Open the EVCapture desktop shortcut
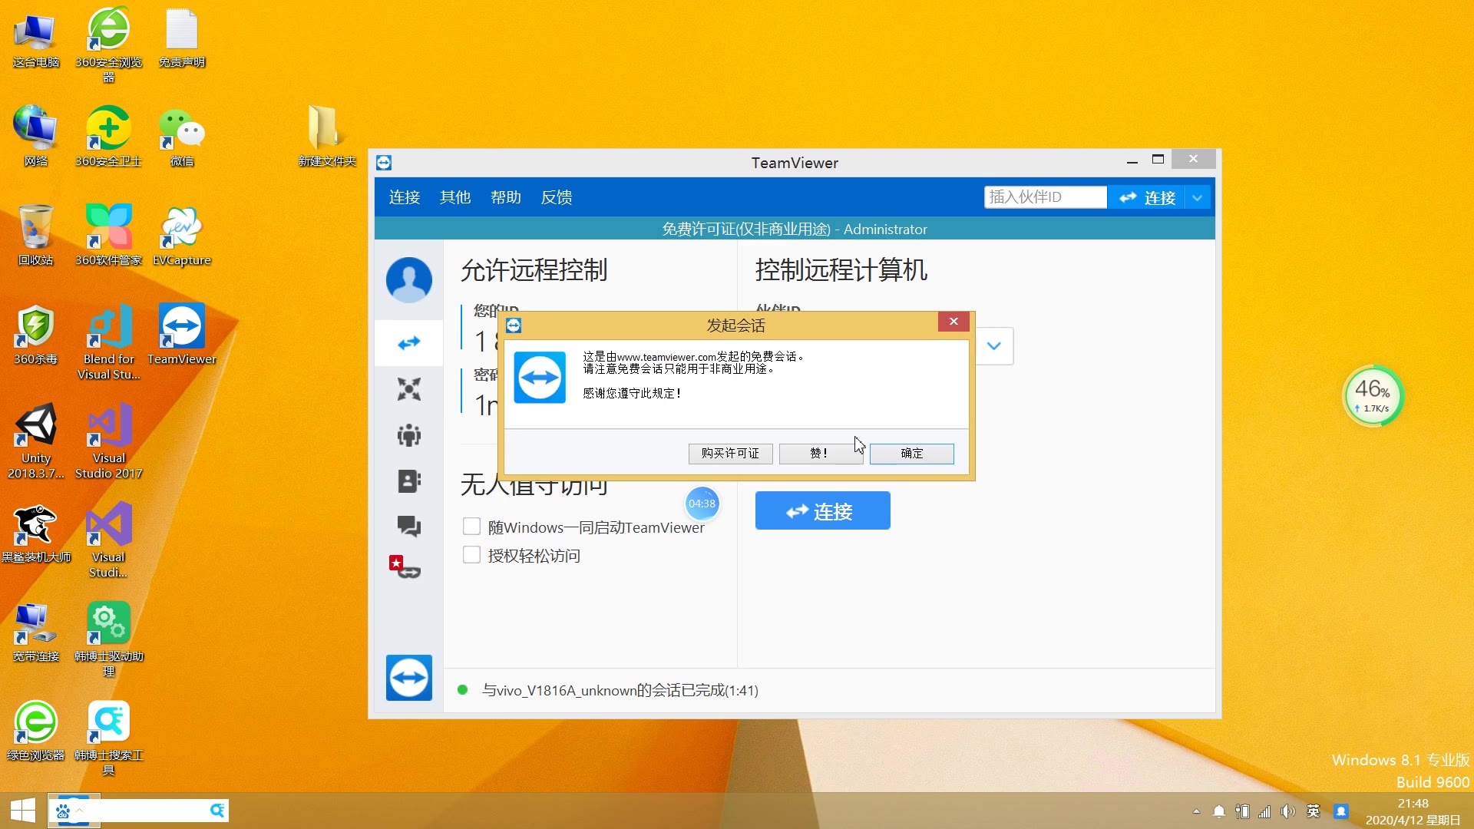This screenshot has width=1474, height=829. click(x=182, y=236)
